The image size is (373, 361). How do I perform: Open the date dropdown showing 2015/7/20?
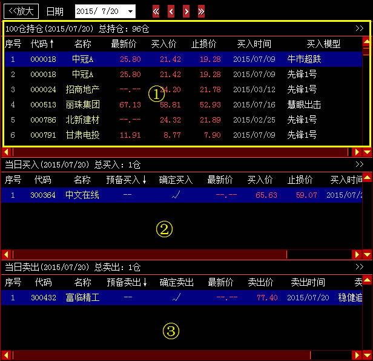point(131,12)
